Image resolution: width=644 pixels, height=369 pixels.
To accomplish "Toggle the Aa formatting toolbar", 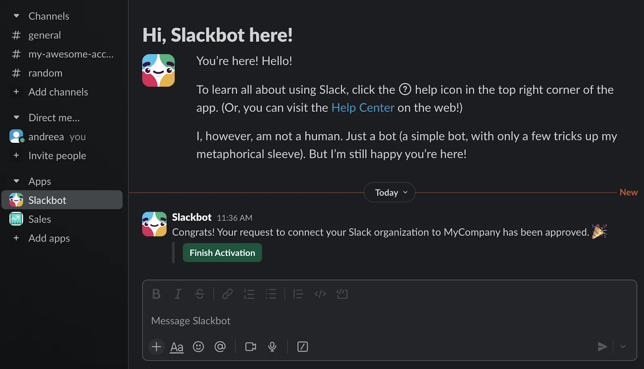I will tap(177, 347).
